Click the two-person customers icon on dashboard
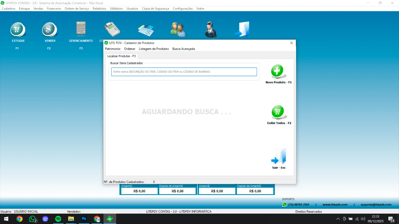Viewport: 399px width, 224px height. coord(178,30)
